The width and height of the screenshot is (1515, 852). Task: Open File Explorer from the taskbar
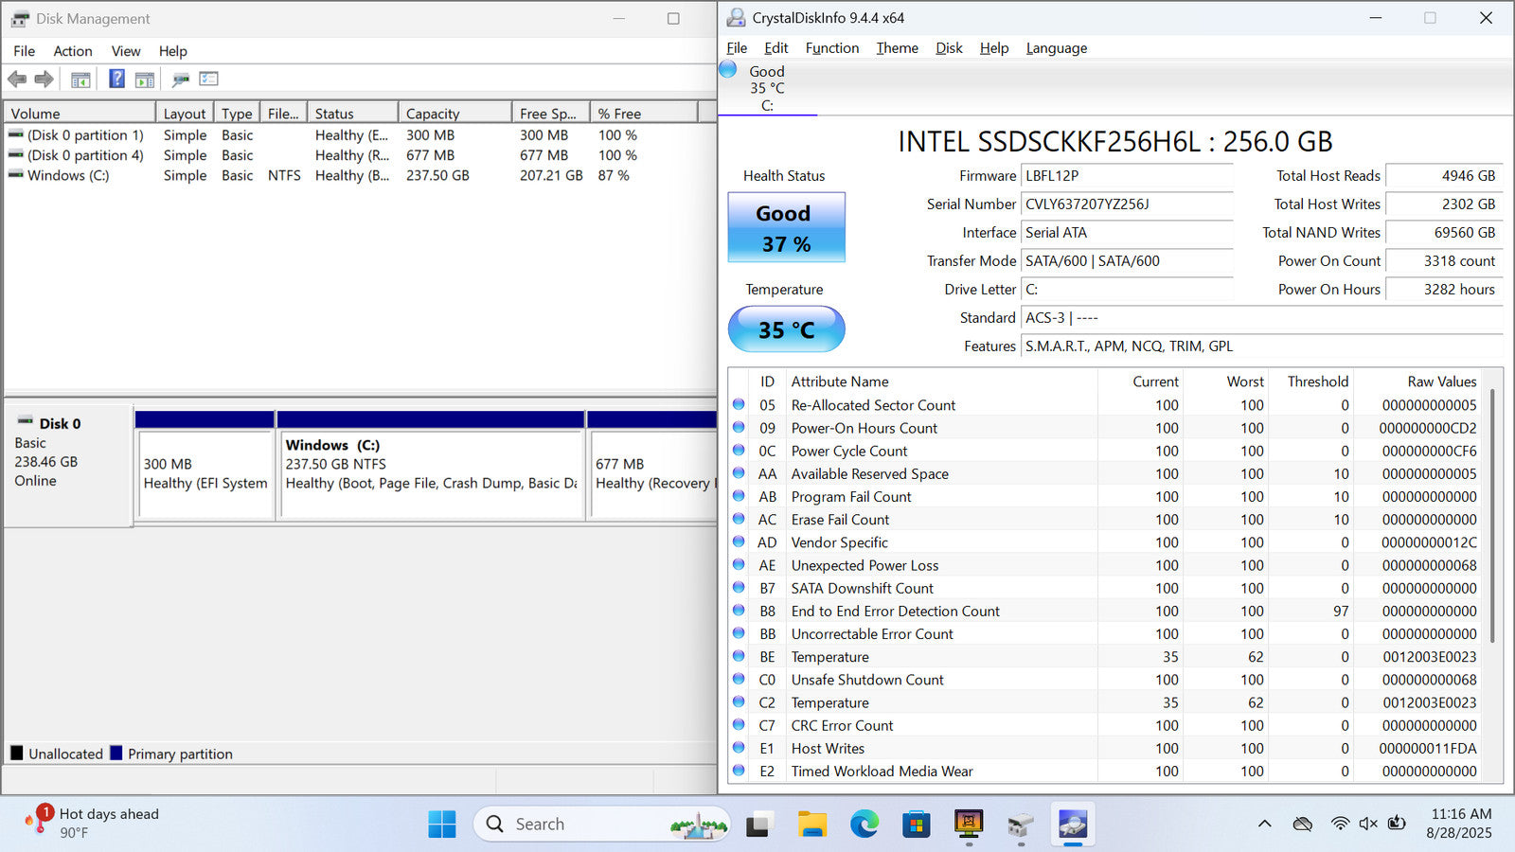(811, 825)
